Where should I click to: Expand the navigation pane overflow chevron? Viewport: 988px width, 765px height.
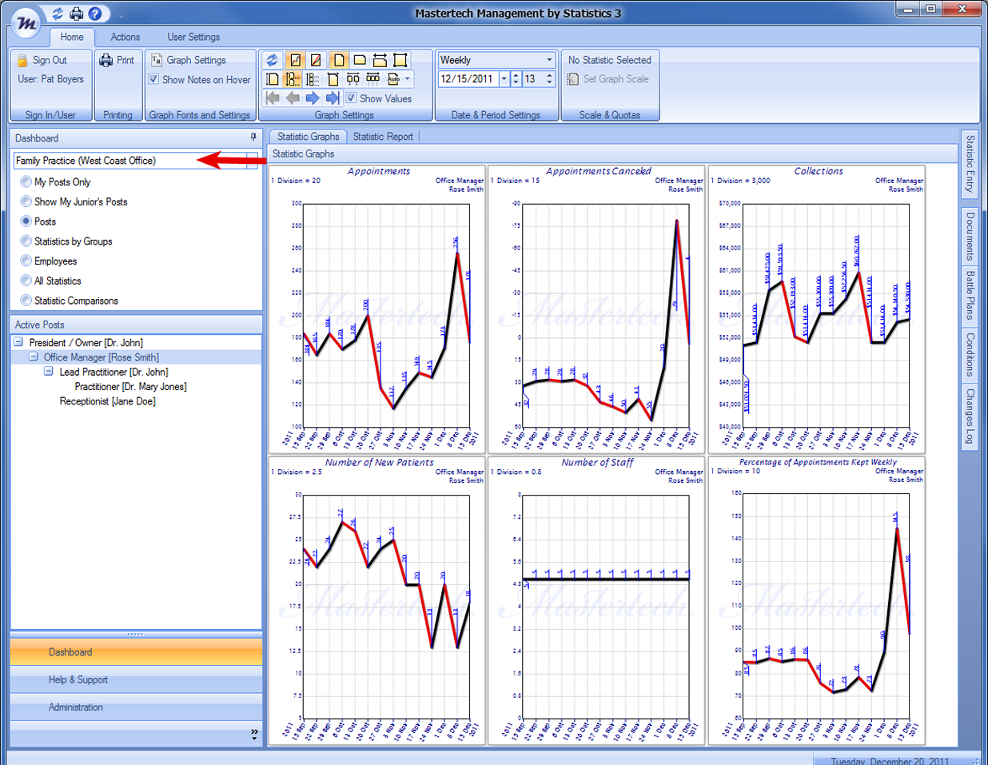(254, 733)
